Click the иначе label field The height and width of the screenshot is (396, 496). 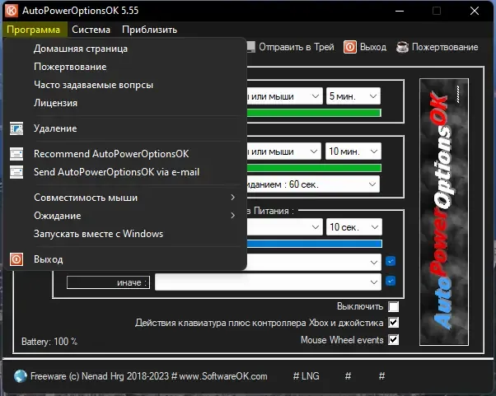pos(108,282)
